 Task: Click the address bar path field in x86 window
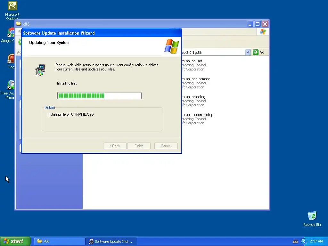(213, 52)
